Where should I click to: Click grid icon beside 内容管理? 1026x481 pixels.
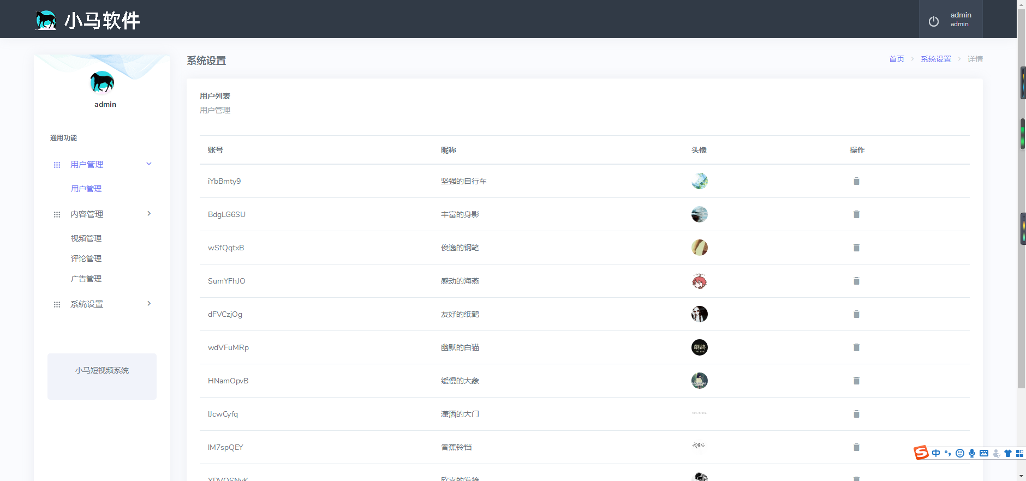[x=57, y=214]
